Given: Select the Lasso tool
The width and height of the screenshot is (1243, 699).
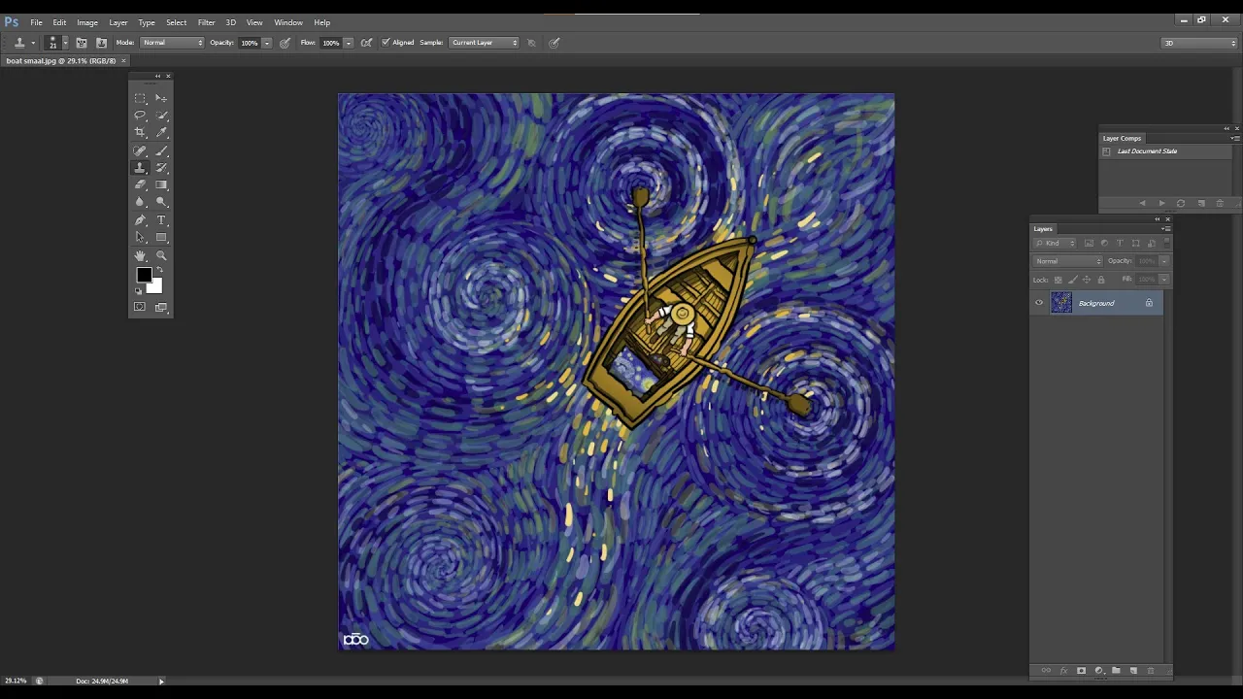Looking at the screenshot, I should click(140, 116).
